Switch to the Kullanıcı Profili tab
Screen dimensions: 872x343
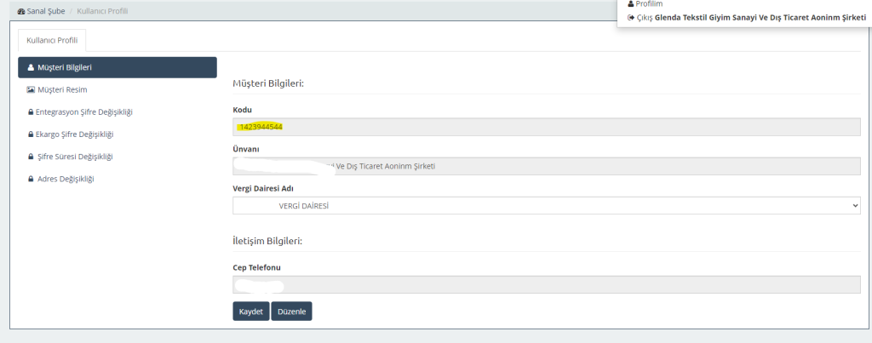51,40
